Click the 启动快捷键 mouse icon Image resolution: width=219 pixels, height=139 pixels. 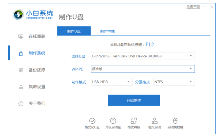[x=175, y=121]
